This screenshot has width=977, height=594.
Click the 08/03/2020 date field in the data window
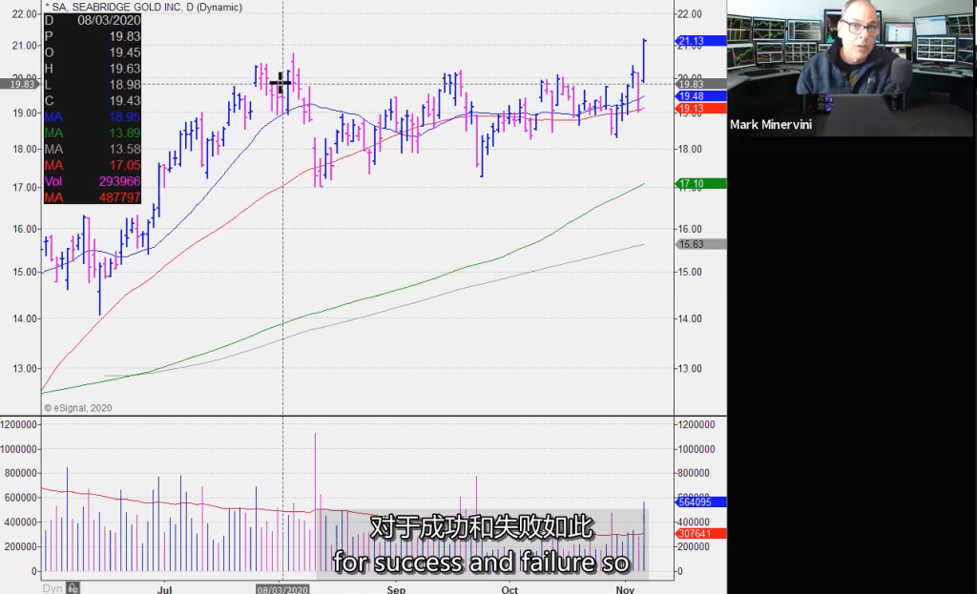[108, 19]
